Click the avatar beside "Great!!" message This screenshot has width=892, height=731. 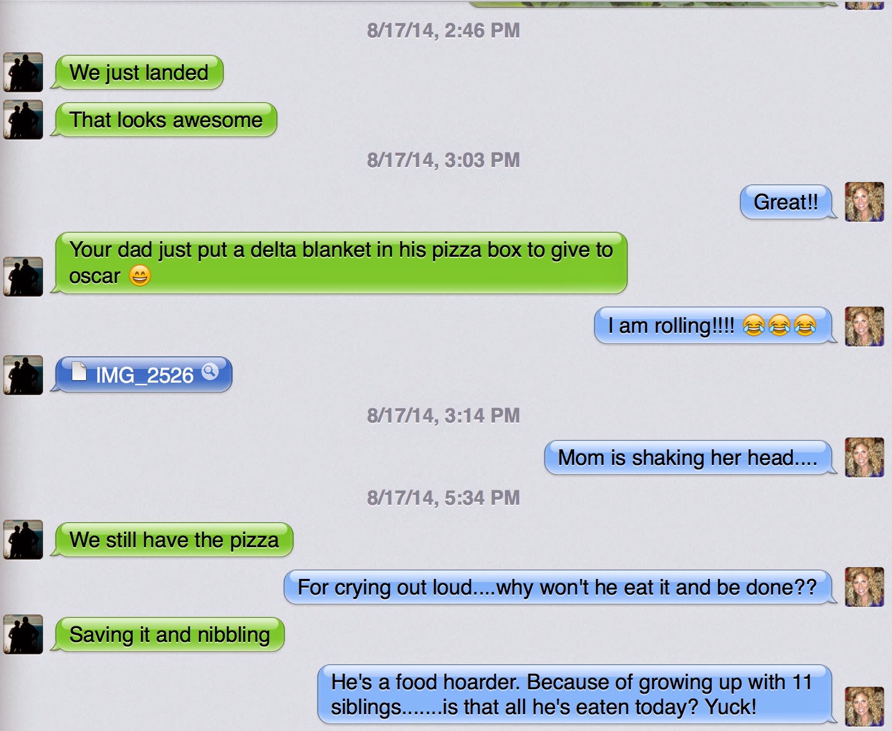(864, 202)
